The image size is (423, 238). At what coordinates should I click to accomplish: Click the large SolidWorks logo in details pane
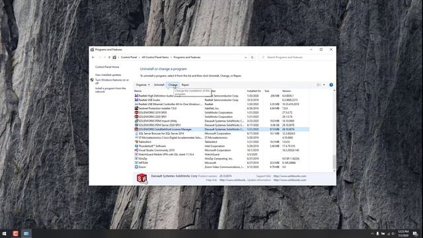(142, 178)
